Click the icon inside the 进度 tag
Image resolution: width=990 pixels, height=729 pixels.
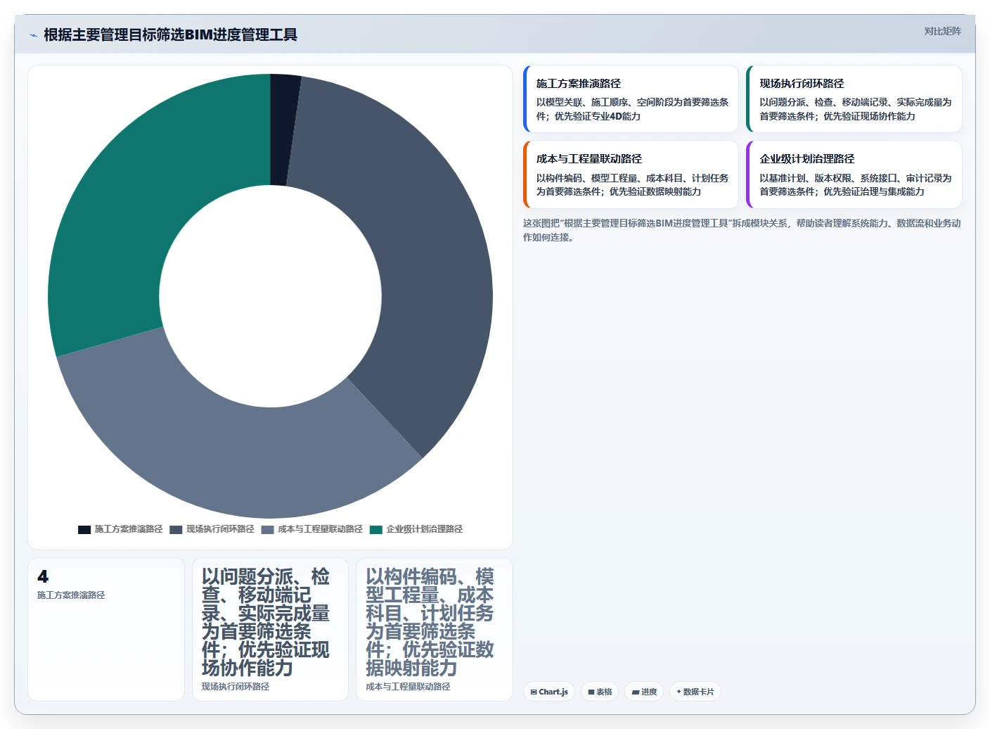(636, 692)
